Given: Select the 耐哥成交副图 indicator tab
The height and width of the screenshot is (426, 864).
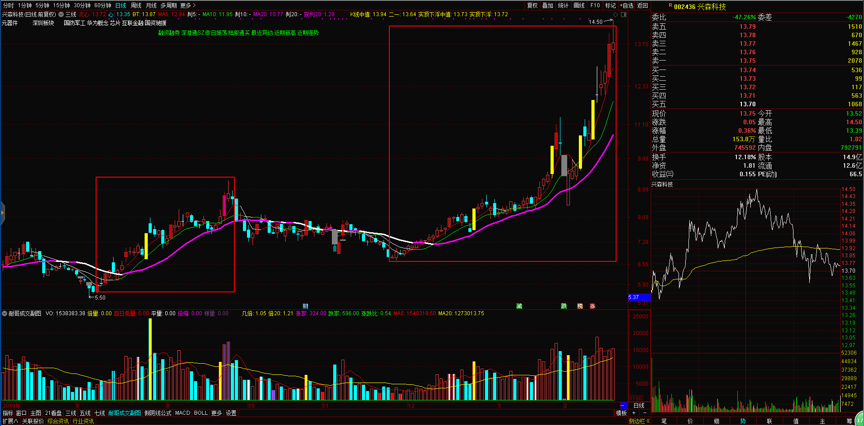Looking at the screenshot, I should pyautogui.click(x=124, y=413).
